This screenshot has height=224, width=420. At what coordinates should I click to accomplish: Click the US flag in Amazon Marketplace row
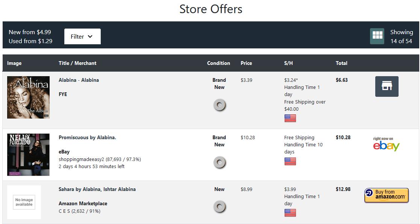click(x=290, y=213)
